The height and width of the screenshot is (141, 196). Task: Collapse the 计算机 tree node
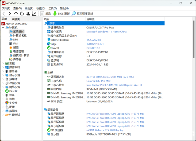pos(3,28)
